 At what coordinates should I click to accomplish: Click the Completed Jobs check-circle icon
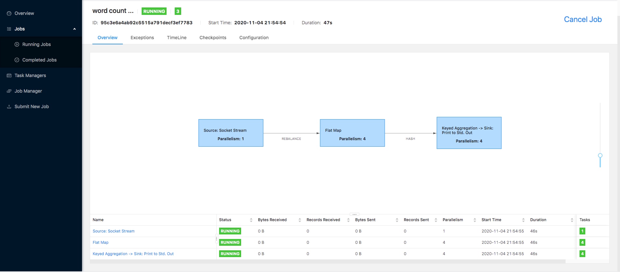pyautogui.click(x=17, y=60)
